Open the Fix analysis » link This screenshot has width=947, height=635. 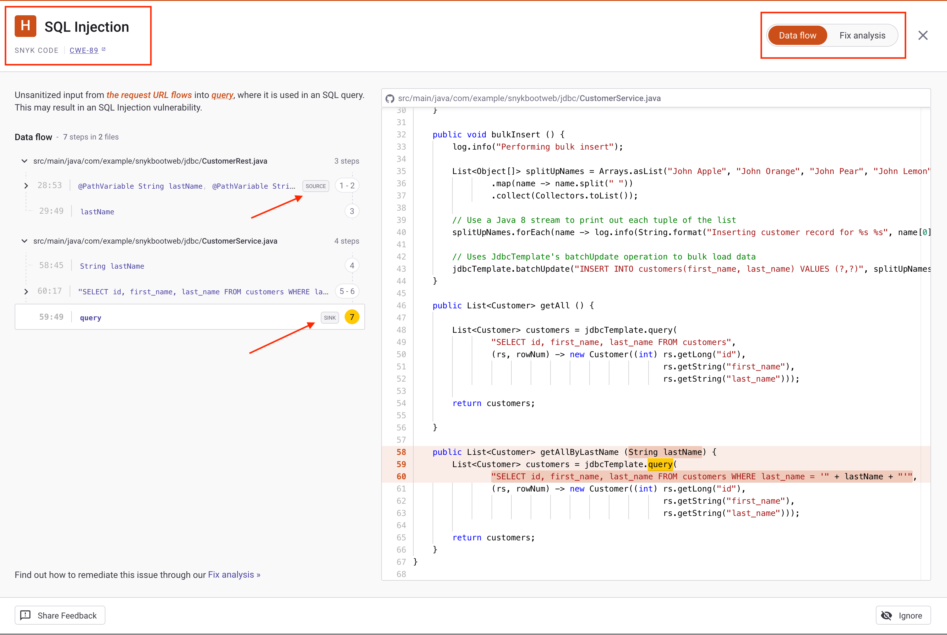[234, 575]
